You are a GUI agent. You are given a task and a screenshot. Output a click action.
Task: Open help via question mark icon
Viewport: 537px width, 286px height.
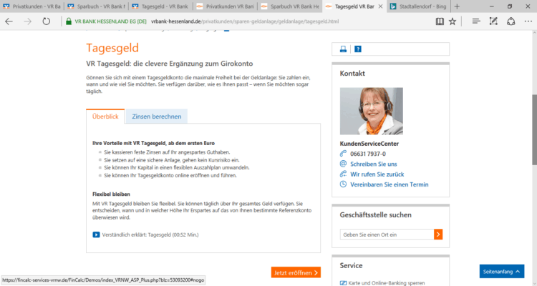(357, 49)
